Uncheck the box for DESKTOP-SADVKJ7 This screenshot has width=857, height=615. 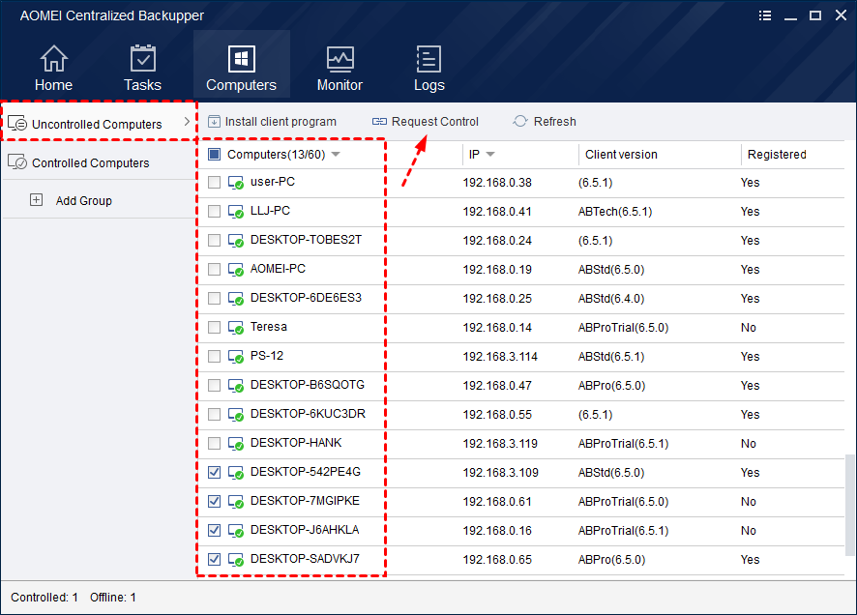click(x=215, y=559)
